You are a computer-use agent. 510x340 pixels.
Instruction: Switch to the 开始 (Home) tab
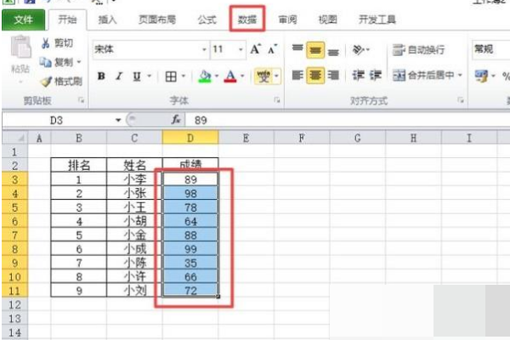pyautogui.click(x=67, y=20)
